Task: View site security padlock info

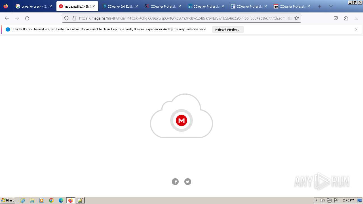Action: point(74,18)
